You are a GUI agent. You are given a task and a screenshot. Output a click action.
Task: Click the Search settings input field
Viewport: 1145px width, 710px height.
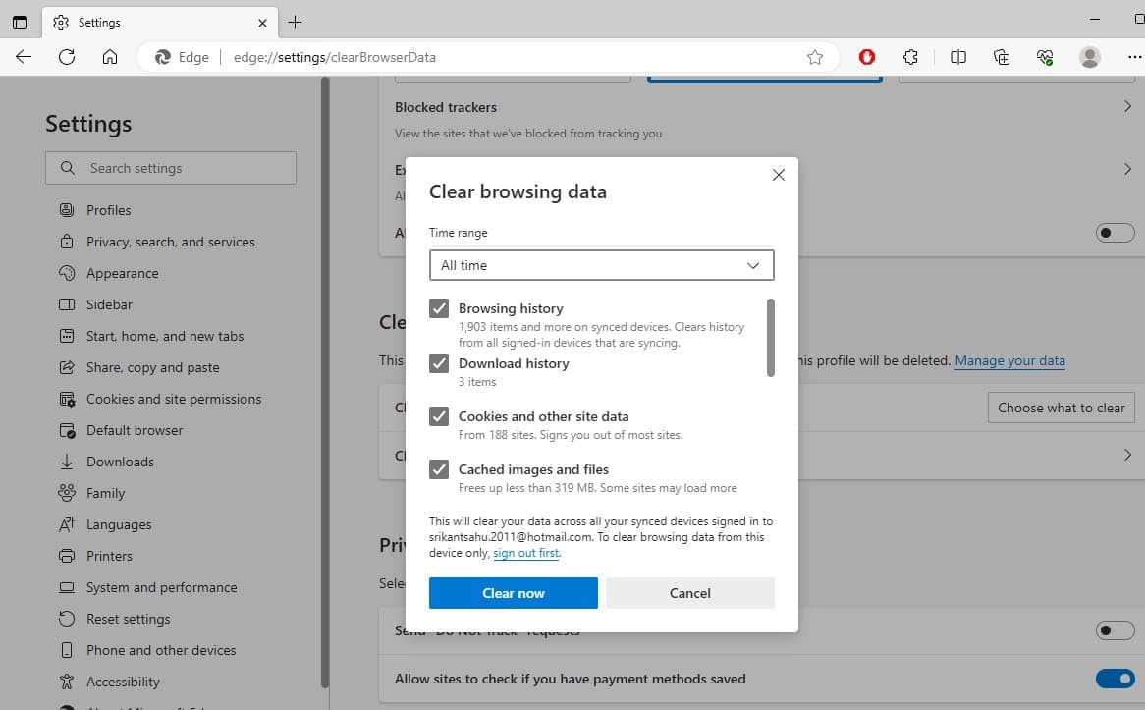coord(171,168)
